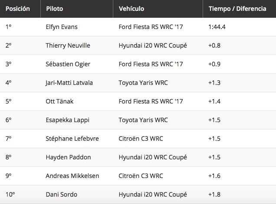Select Thierry Neuville in second row
The width and height of the screenshot is (276, 204).
click(x=68, y=45)
